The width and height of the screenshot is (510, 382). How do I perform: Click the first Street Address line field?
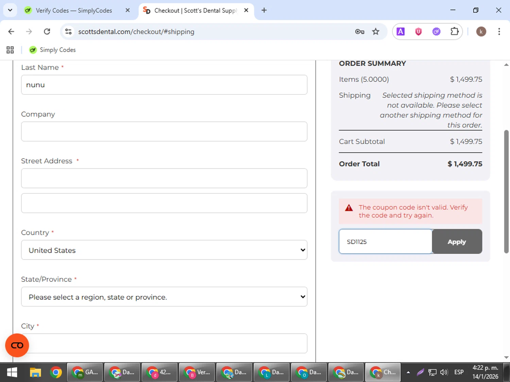tap(164, 178)
